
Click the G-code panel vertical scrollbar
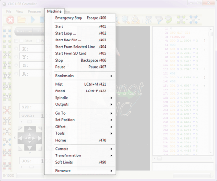coord(211,90)
